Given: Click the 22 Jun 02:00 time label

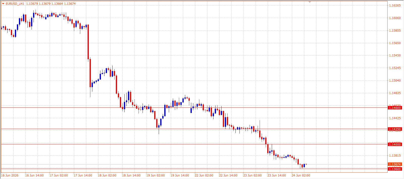Looking at the screenshot, I should pyautogui.click(x=204, y=175).
